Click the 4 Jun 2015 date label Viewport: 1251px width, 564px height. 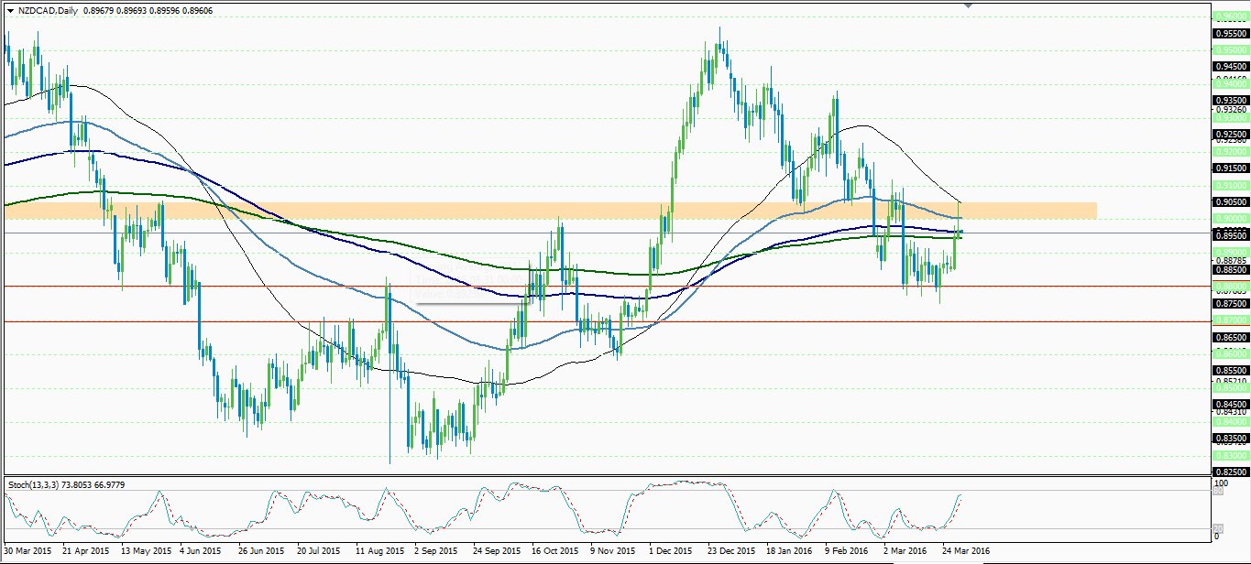[202, 552]
